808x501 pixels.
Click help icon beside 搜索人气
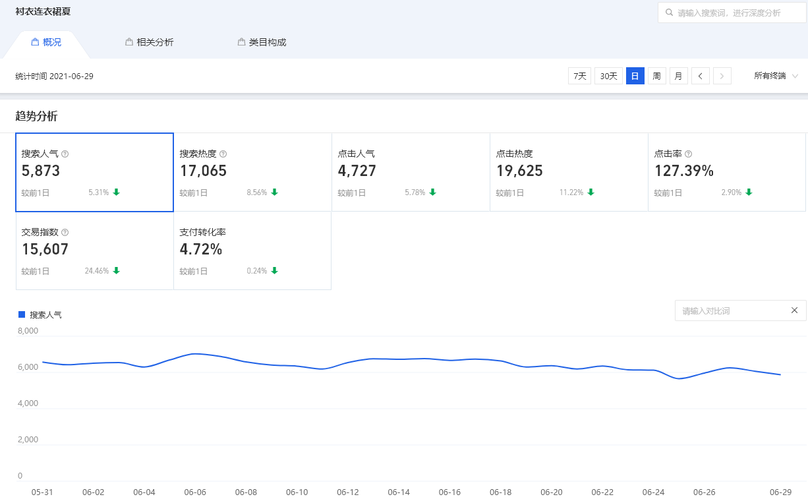tap(65, 154)
